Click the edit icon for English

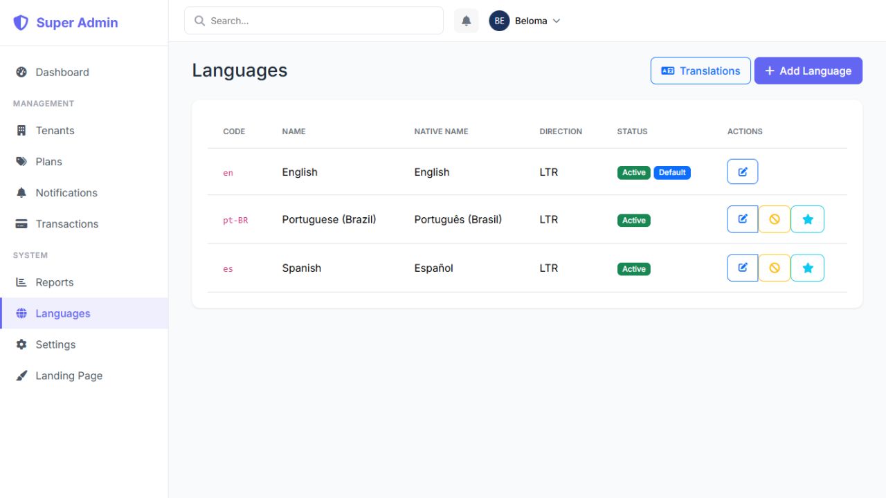(742, 172)
